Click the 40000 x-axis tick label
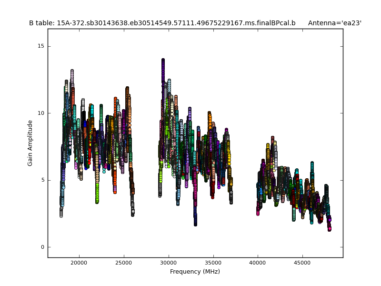The height and width of the screenshot is (286, 381). 258,263
